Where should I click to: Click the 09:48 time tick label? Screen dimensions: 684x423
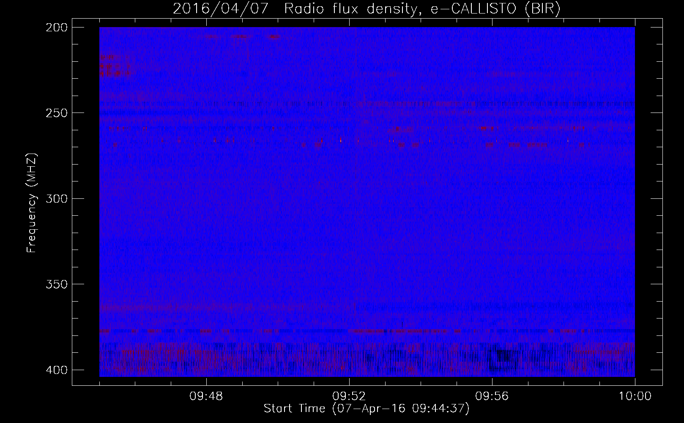pos(206,397)
